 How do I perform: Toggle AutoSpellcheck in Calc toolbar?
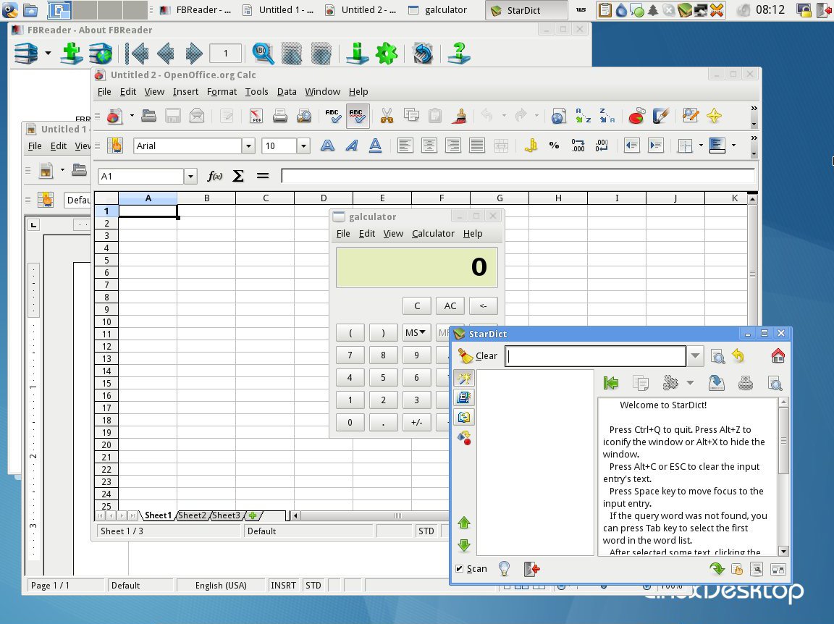tap(357, 116)
